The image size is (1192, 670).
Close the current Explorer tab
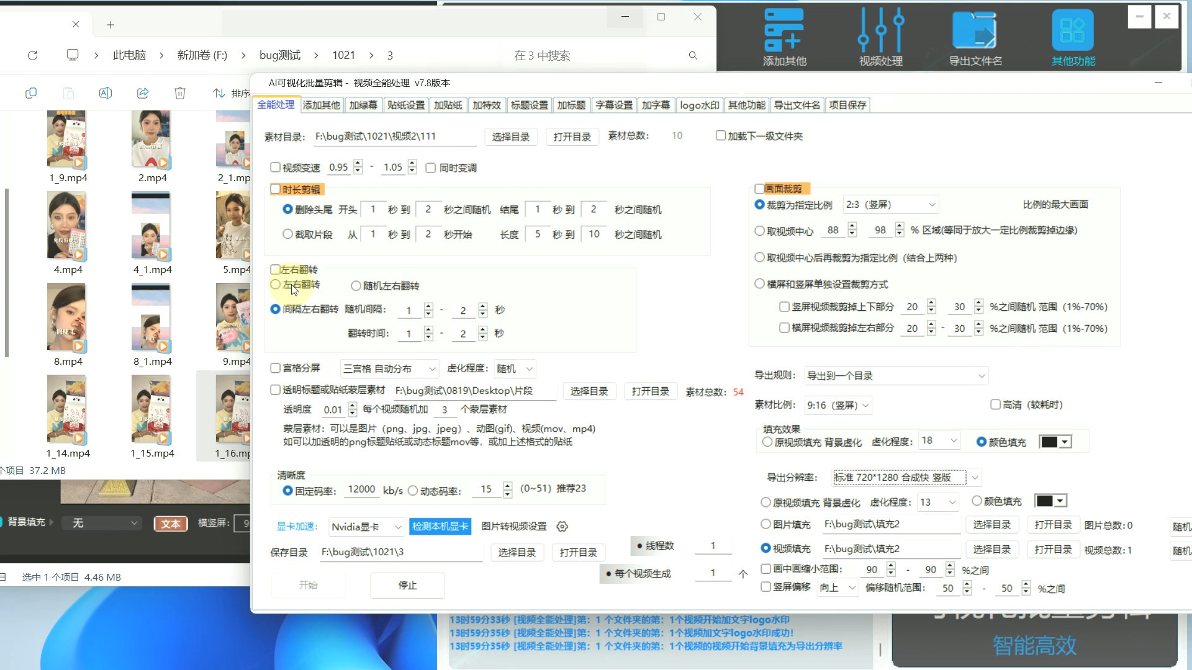pyautogui.click(x=76, y=24)
